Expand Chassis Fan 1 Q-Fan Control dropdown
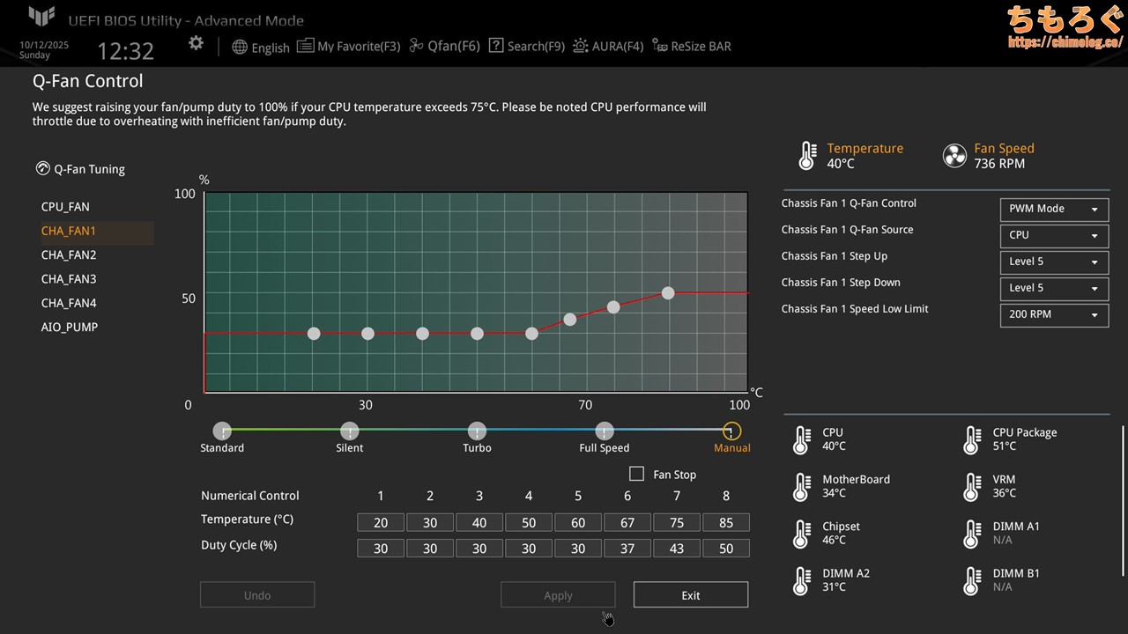The height and width of the screenshot is (634, 1128). click(x=1054, y=210)
